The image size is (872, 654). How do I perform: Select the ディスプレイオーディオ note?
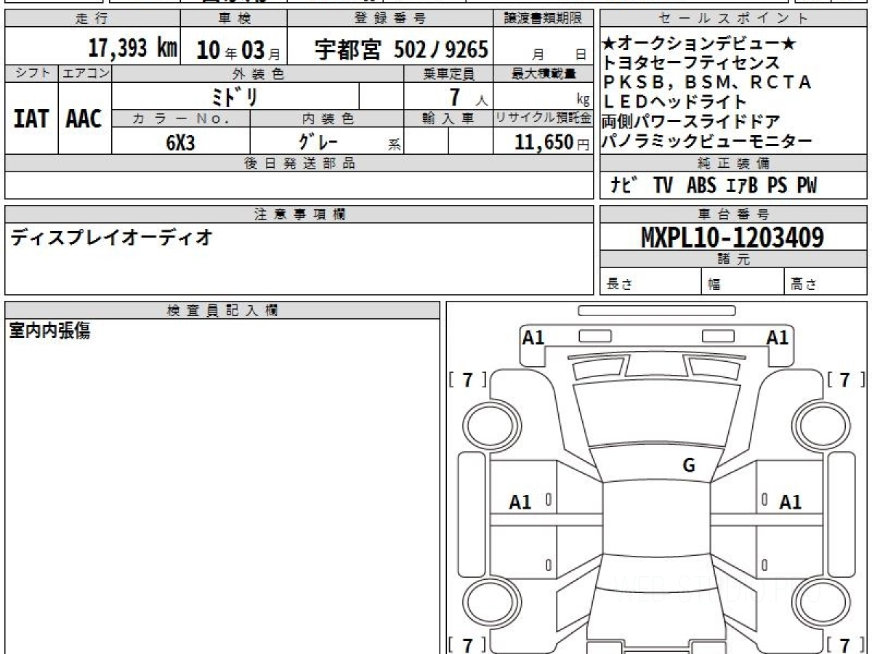tap(111, 237)
